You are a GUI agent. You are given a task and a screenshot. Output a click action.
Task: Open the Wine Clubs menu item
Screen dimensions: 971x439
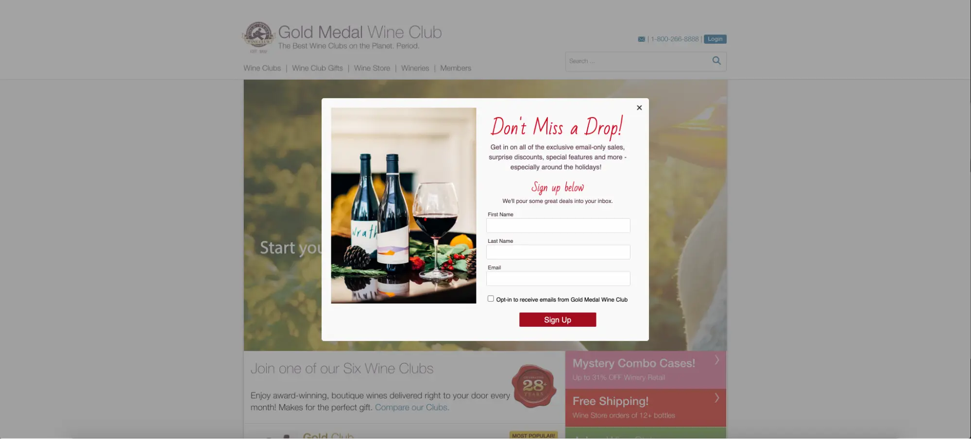pyautogui.click(x=262, y=68)
